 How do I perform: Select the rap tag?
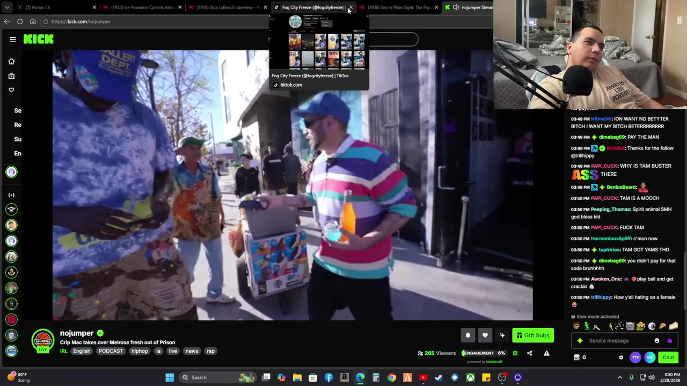(x=210, y=351)
